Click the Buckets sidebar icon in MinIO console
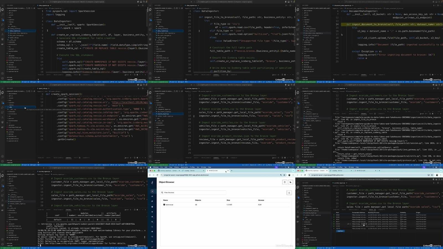443x249 pixels. [x=152, y=207]
